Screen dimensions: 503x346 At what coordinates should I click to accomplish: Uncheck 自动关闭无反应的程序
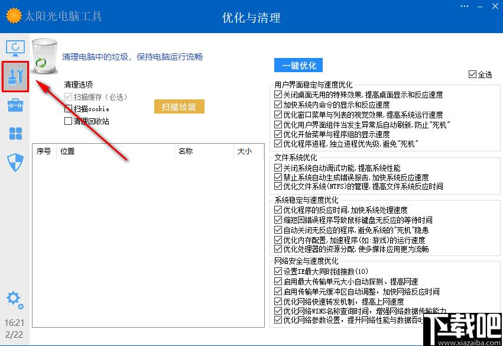click(278, 230)
